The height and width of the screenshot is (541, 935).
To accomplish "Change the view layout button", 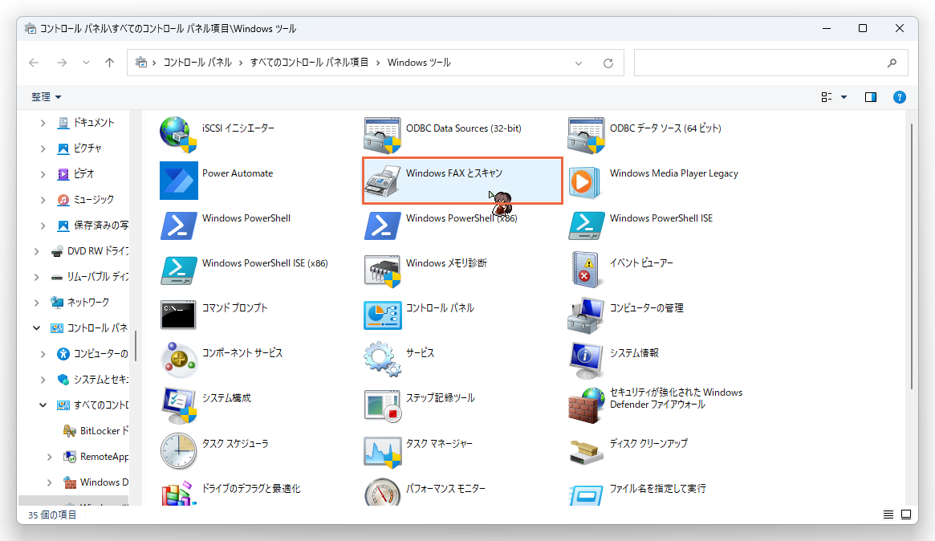I will tap(827, 97).
